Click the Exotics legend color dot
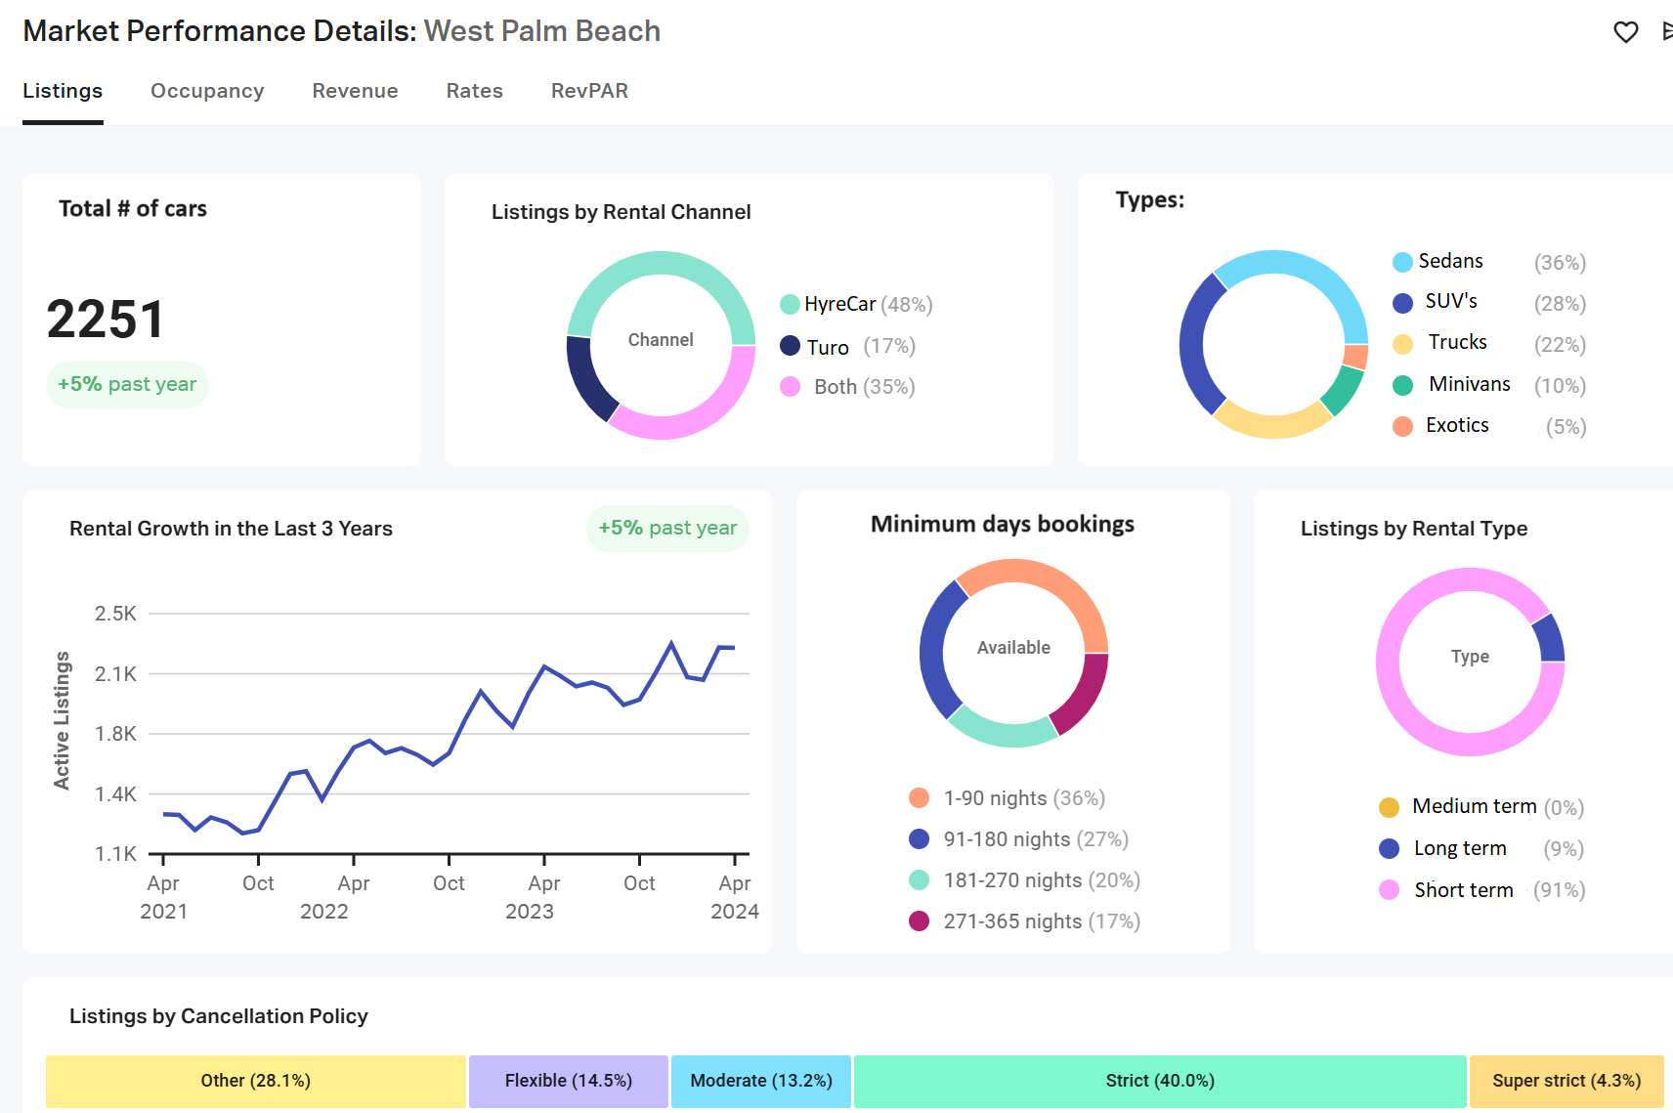This screenshot has width=1673, height=1113. [x=1402, y=426]
